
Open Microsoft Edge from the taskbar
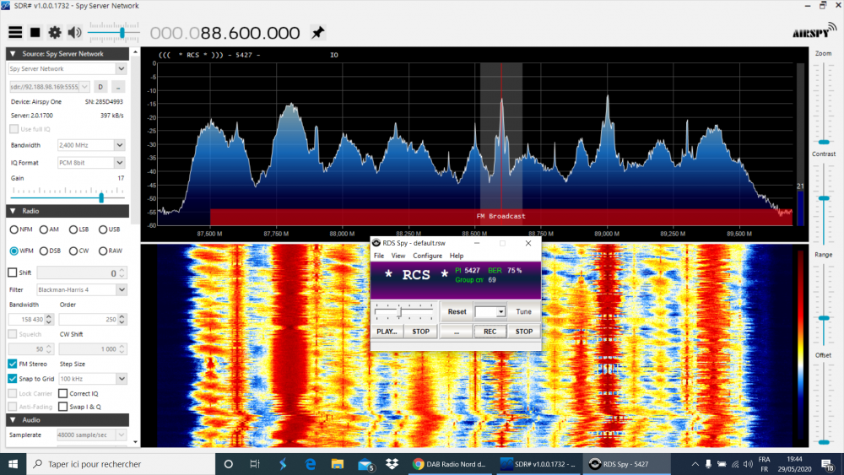pos(310,464)
